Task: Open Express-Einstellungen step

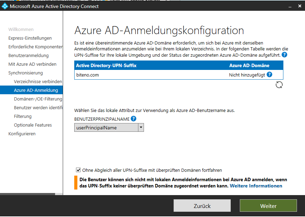Action: [30, 38]
